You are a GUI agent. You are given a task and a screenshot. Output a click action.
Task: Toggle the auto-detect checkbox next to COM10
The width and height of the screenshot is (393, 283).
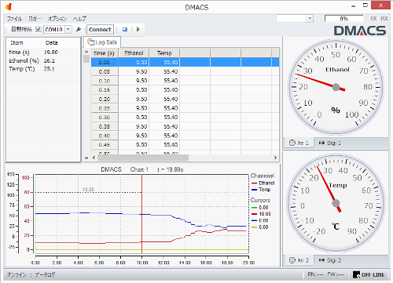(x=39, y=29)
